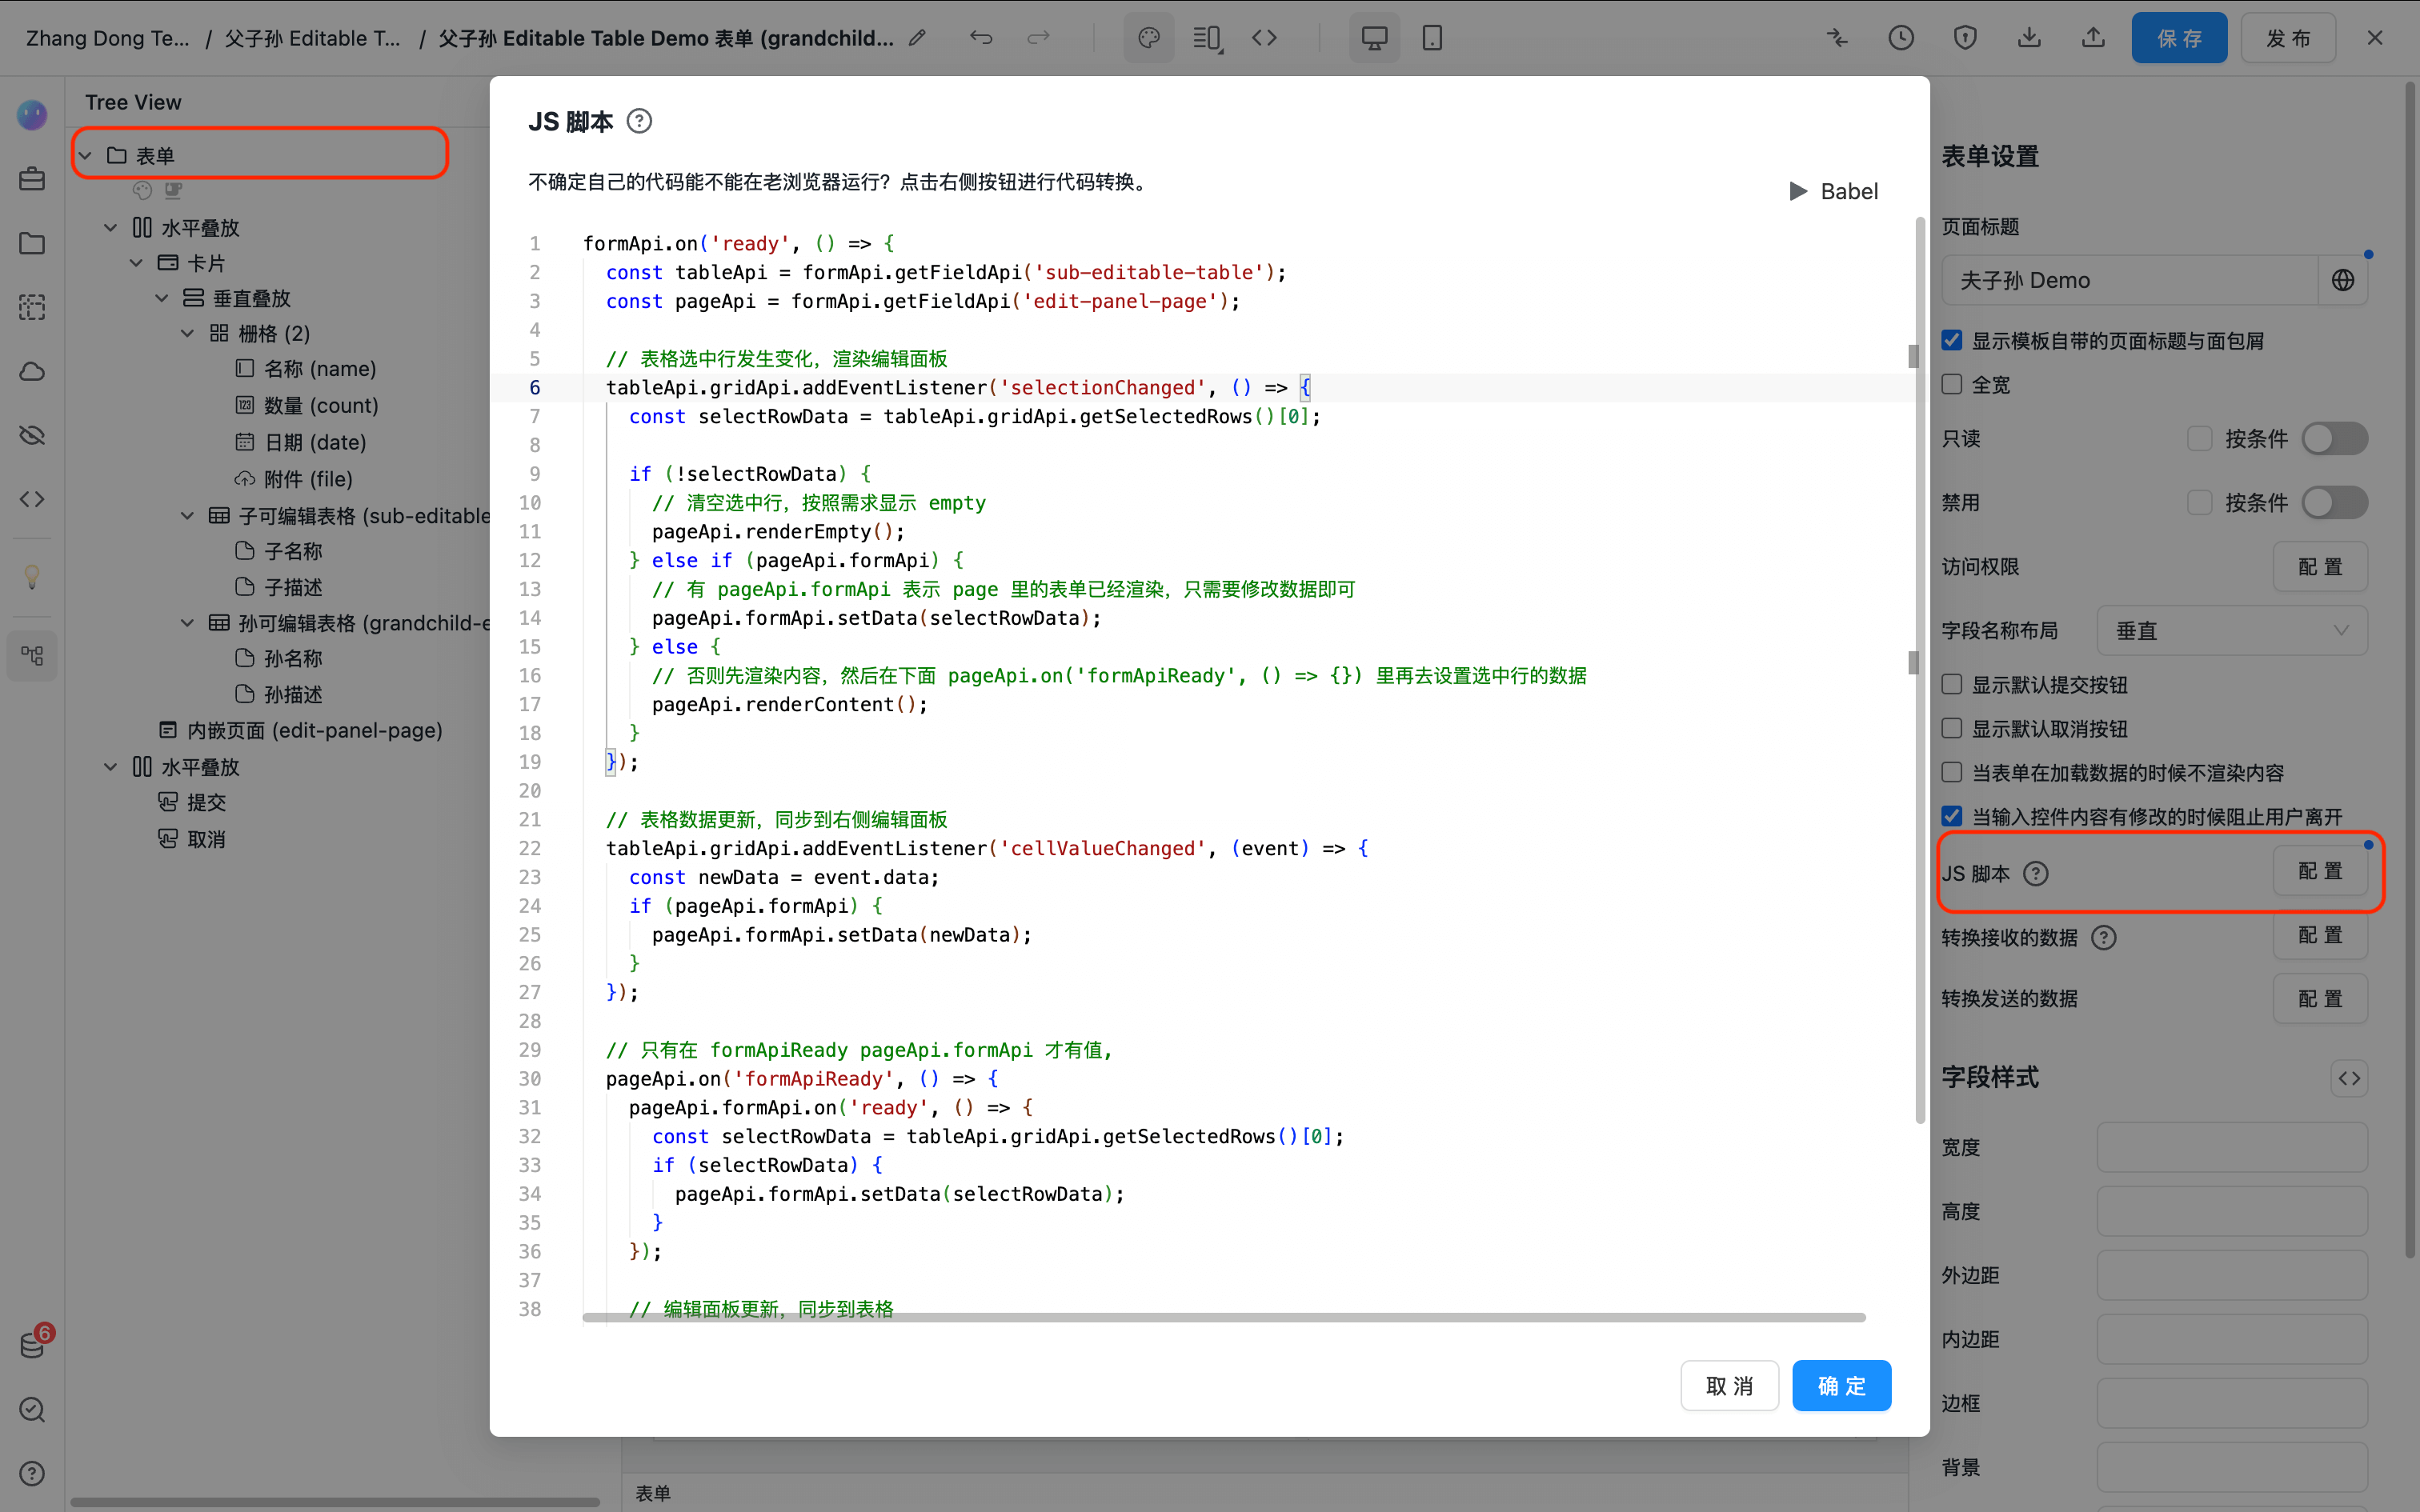This screenshot has height=1512, width=2420.
Task: Click the hidden-eye icon in left sidebar
Action: pyautogui.click(x=32, y=435)
